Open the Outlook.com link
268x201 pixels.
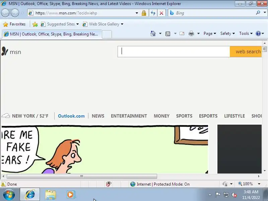coord(71,116)
